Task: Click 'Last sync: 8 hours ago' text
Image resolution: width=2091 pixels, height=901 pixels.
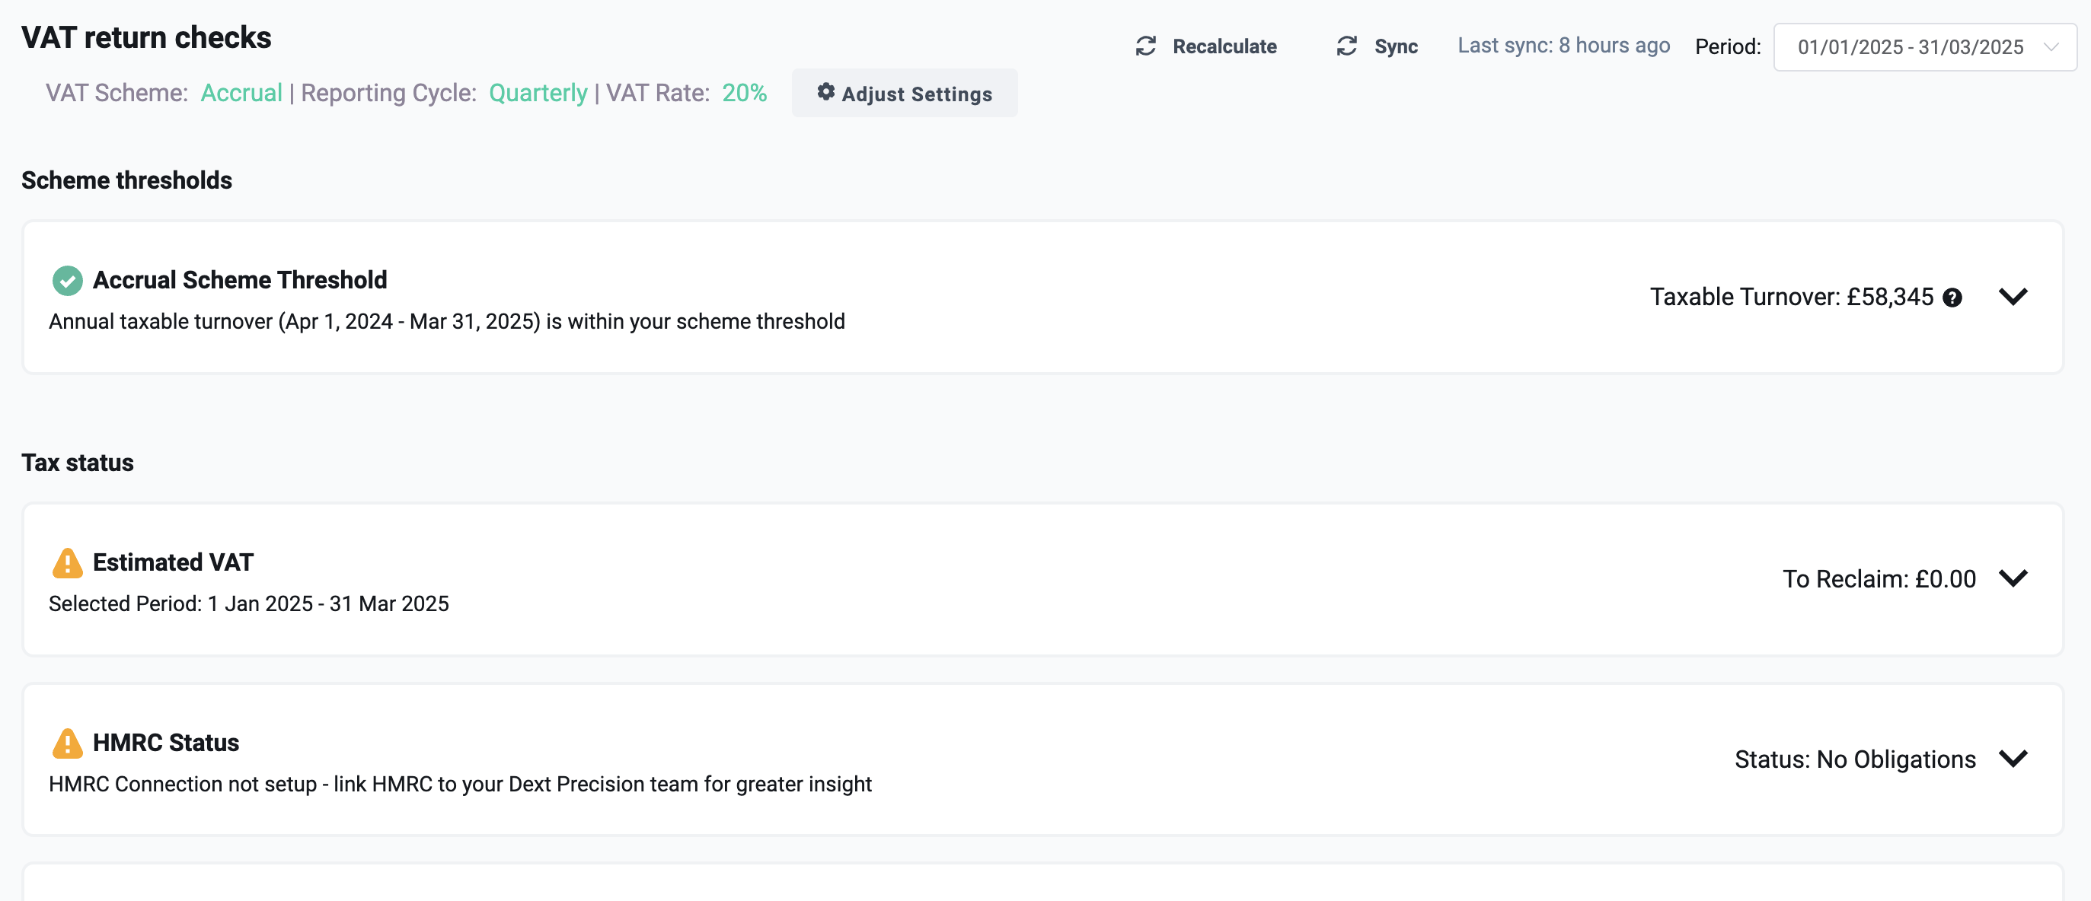Action: click(x=1563, y=46)
